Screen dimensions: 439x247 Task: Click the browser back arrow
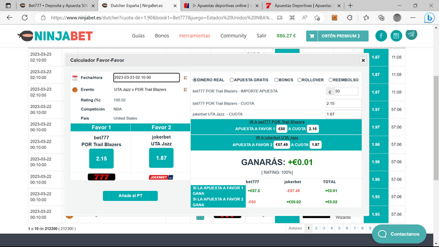point(9,18)
